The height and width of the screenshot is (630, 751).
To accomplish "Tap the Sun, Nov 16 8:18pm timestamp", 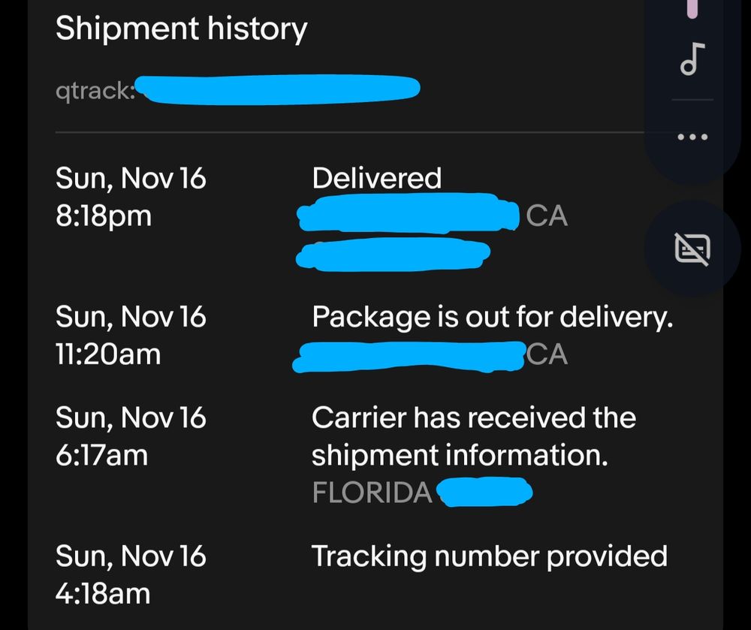I will [x=131, y=197].
